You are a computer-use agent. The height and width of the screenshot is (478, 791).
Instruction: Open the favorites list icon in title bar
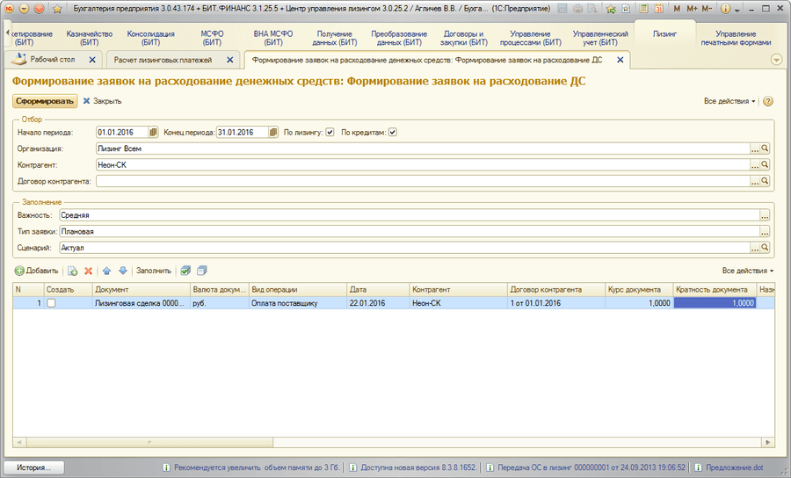626,9
